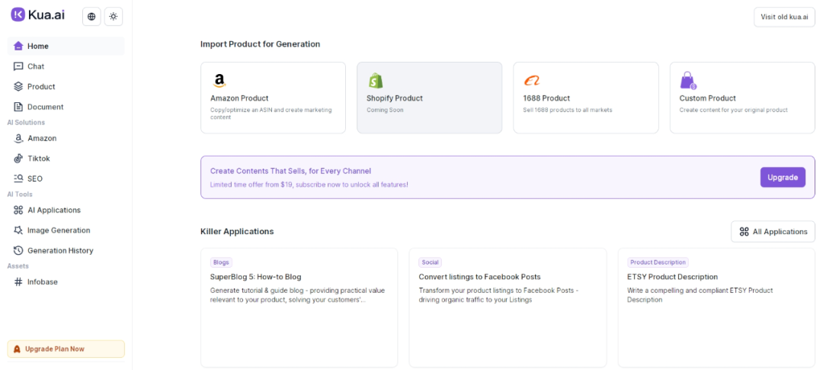Click the Kua.ai logo icon
The width and height of the screenshot is (823, 370).
click(18, 15)
